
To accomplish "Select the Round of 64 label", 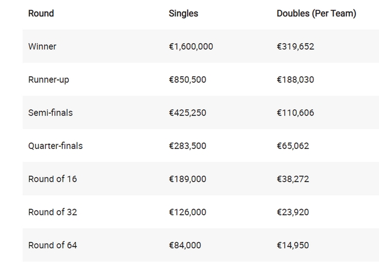I will point(52,245).
